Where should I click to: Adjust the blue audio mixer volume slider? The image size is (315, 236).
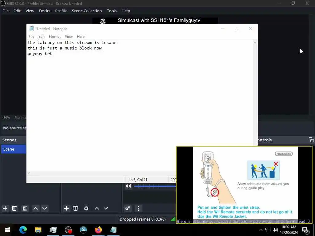[155, 186]
